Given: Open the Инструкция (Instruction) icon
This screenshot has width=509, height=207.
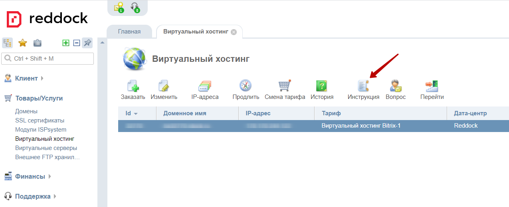Looking at the screenshot, I should click(363, 86).
